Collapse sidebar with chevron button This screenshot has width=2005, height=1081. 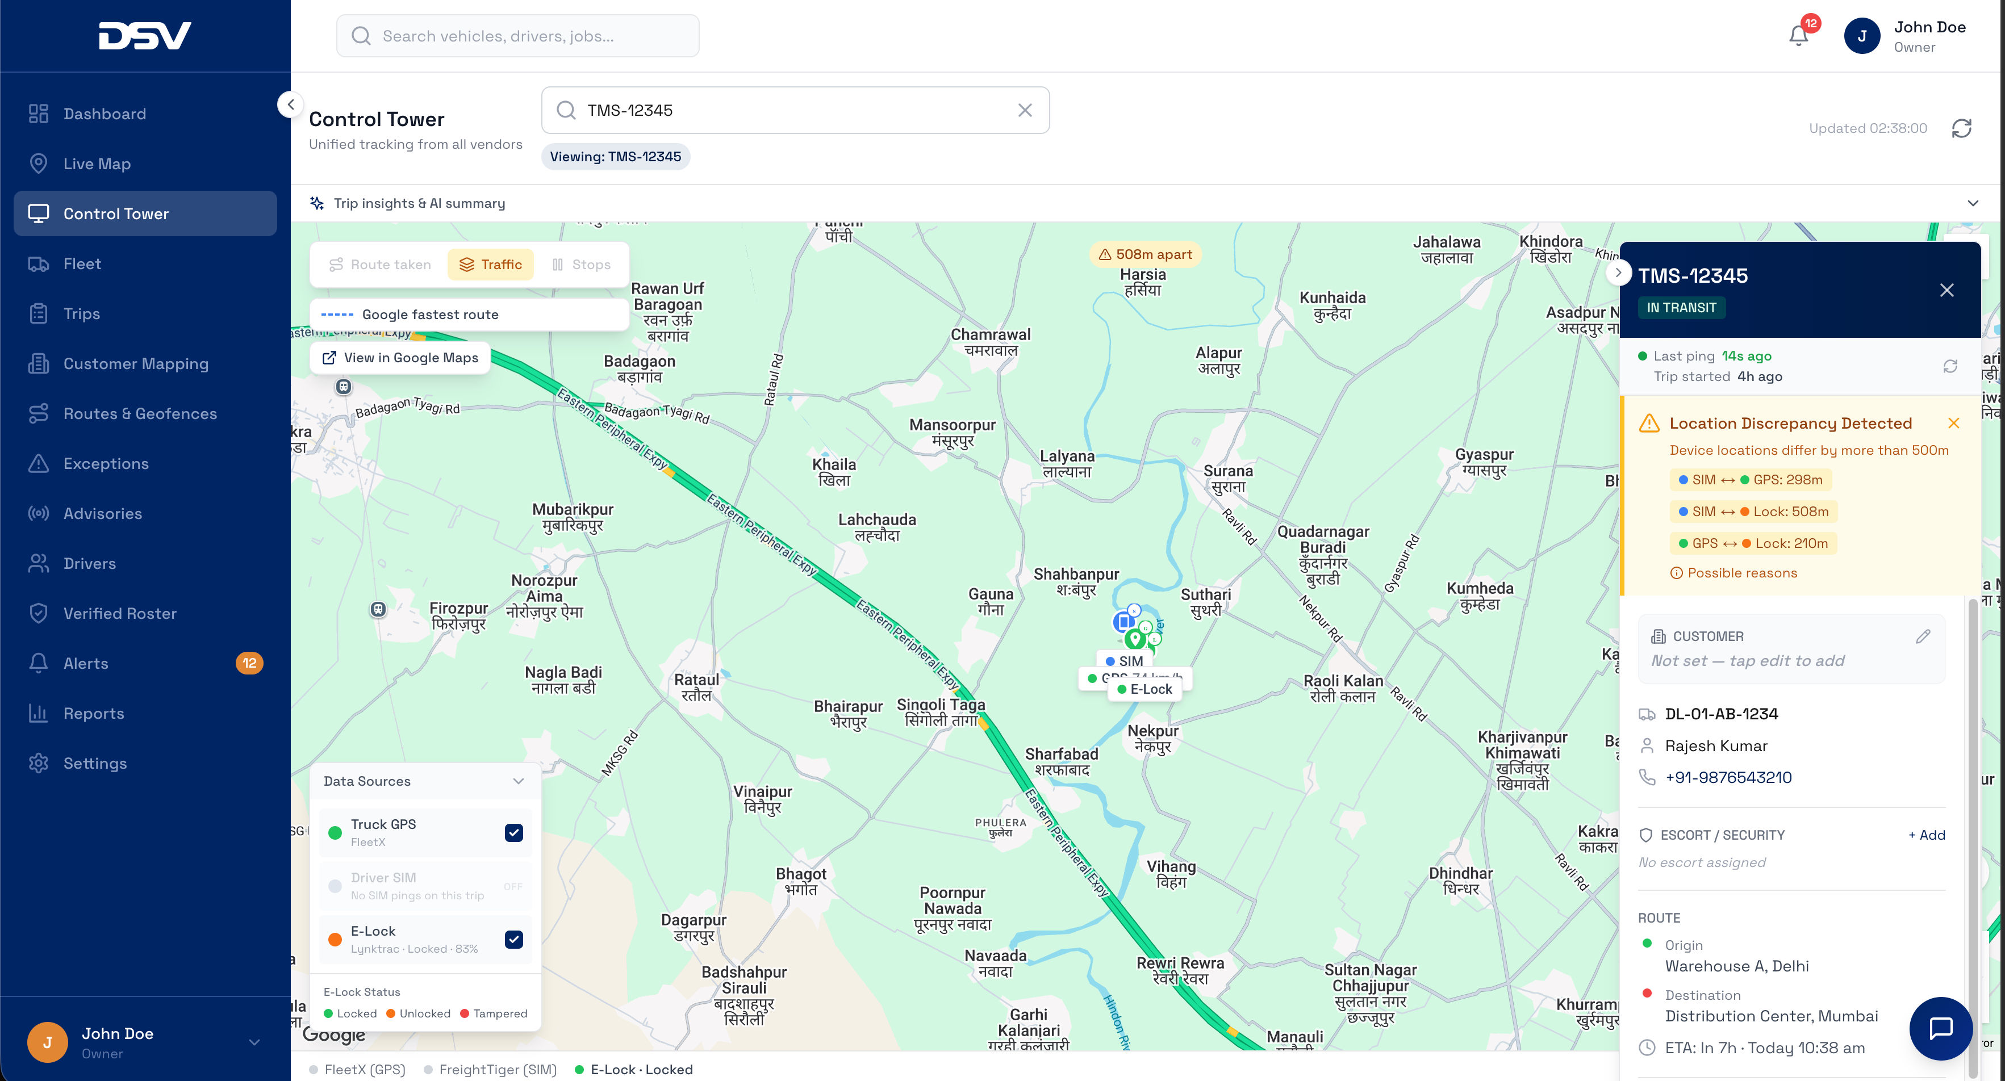290,103
